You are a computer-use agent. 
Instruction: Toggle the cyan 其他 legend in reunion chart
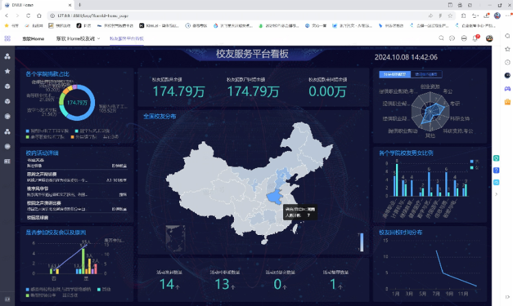coord(104,290)
